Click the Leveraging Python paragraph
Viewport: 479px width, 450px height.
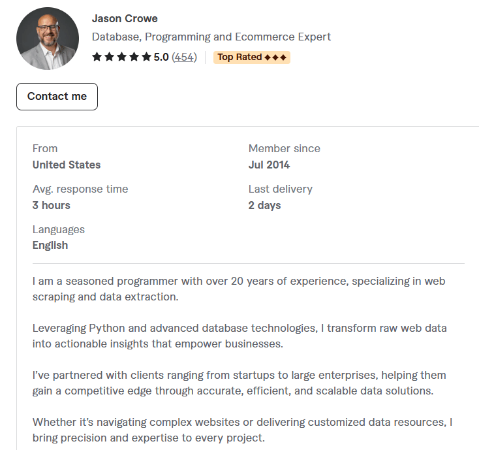pyautogui.click(x=239, y=336)
